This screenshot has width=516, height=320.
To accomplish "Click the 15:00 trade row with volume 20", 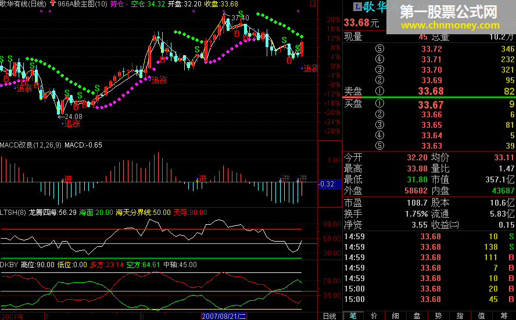I will (x=429, y=289).
